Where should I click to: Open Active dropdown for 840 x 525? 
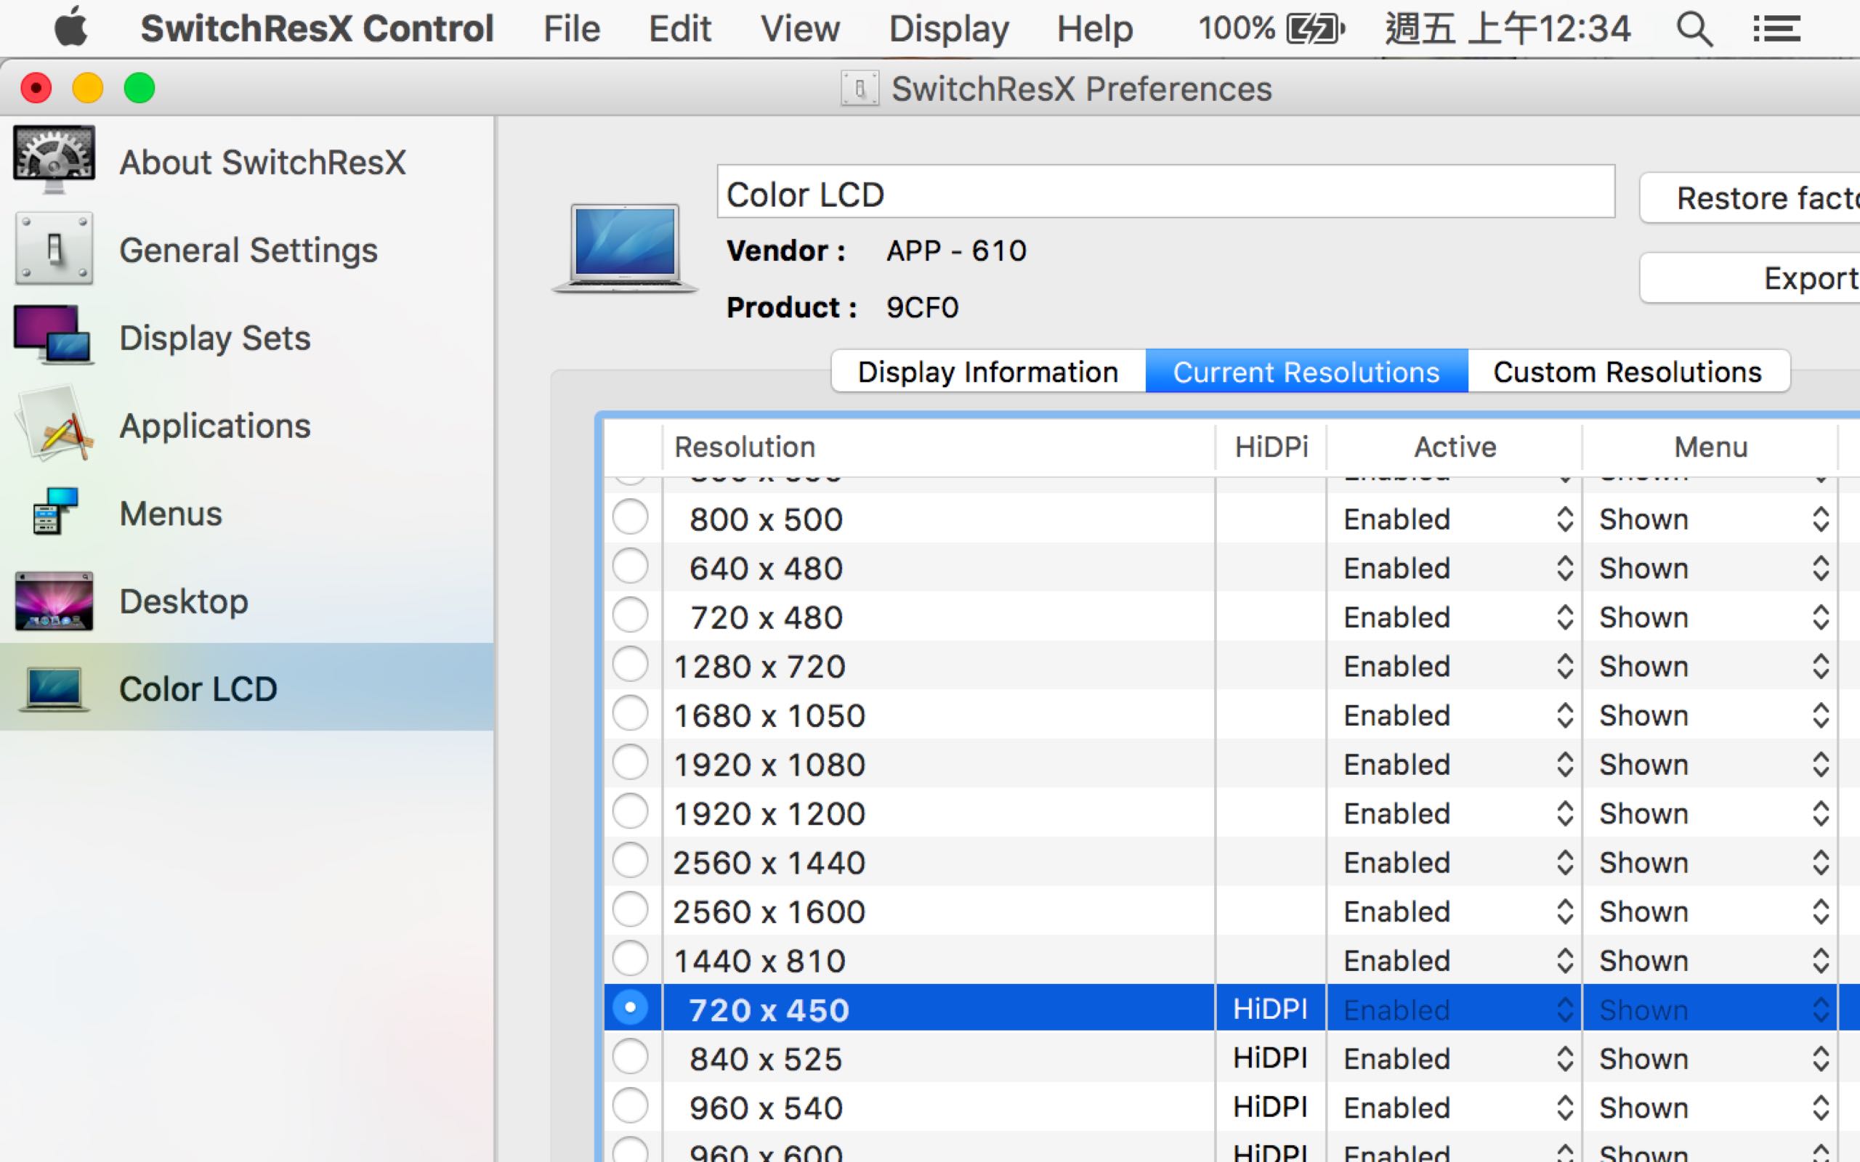tap(1454, 1060)
